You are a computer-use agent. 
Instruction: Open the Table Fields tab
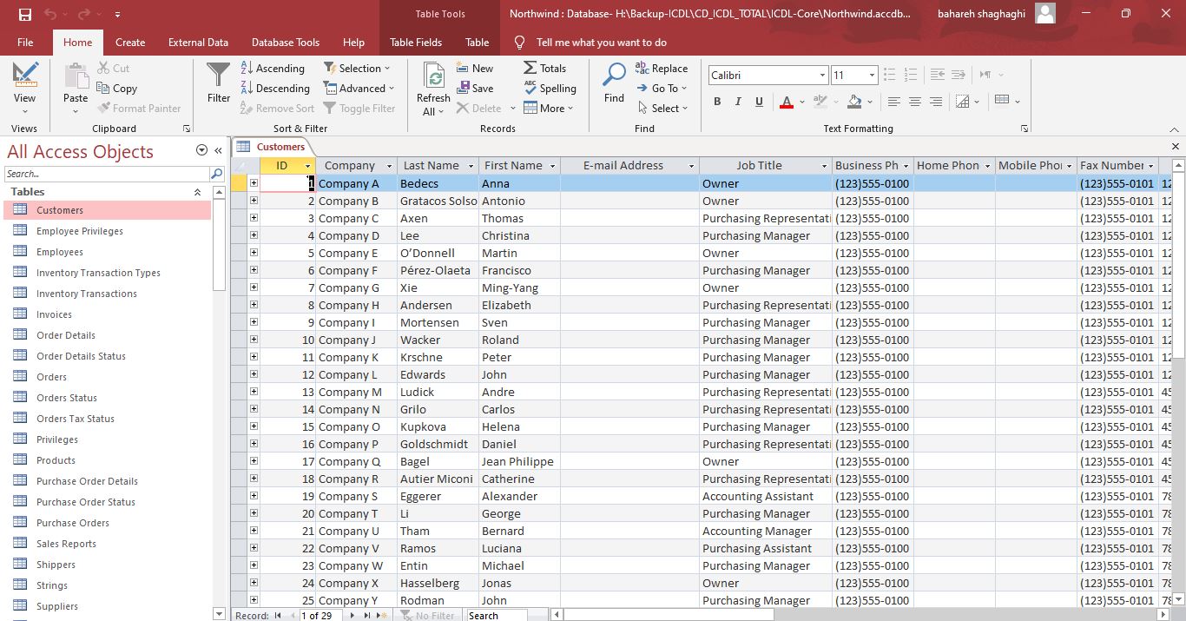[x=416, y=42]
